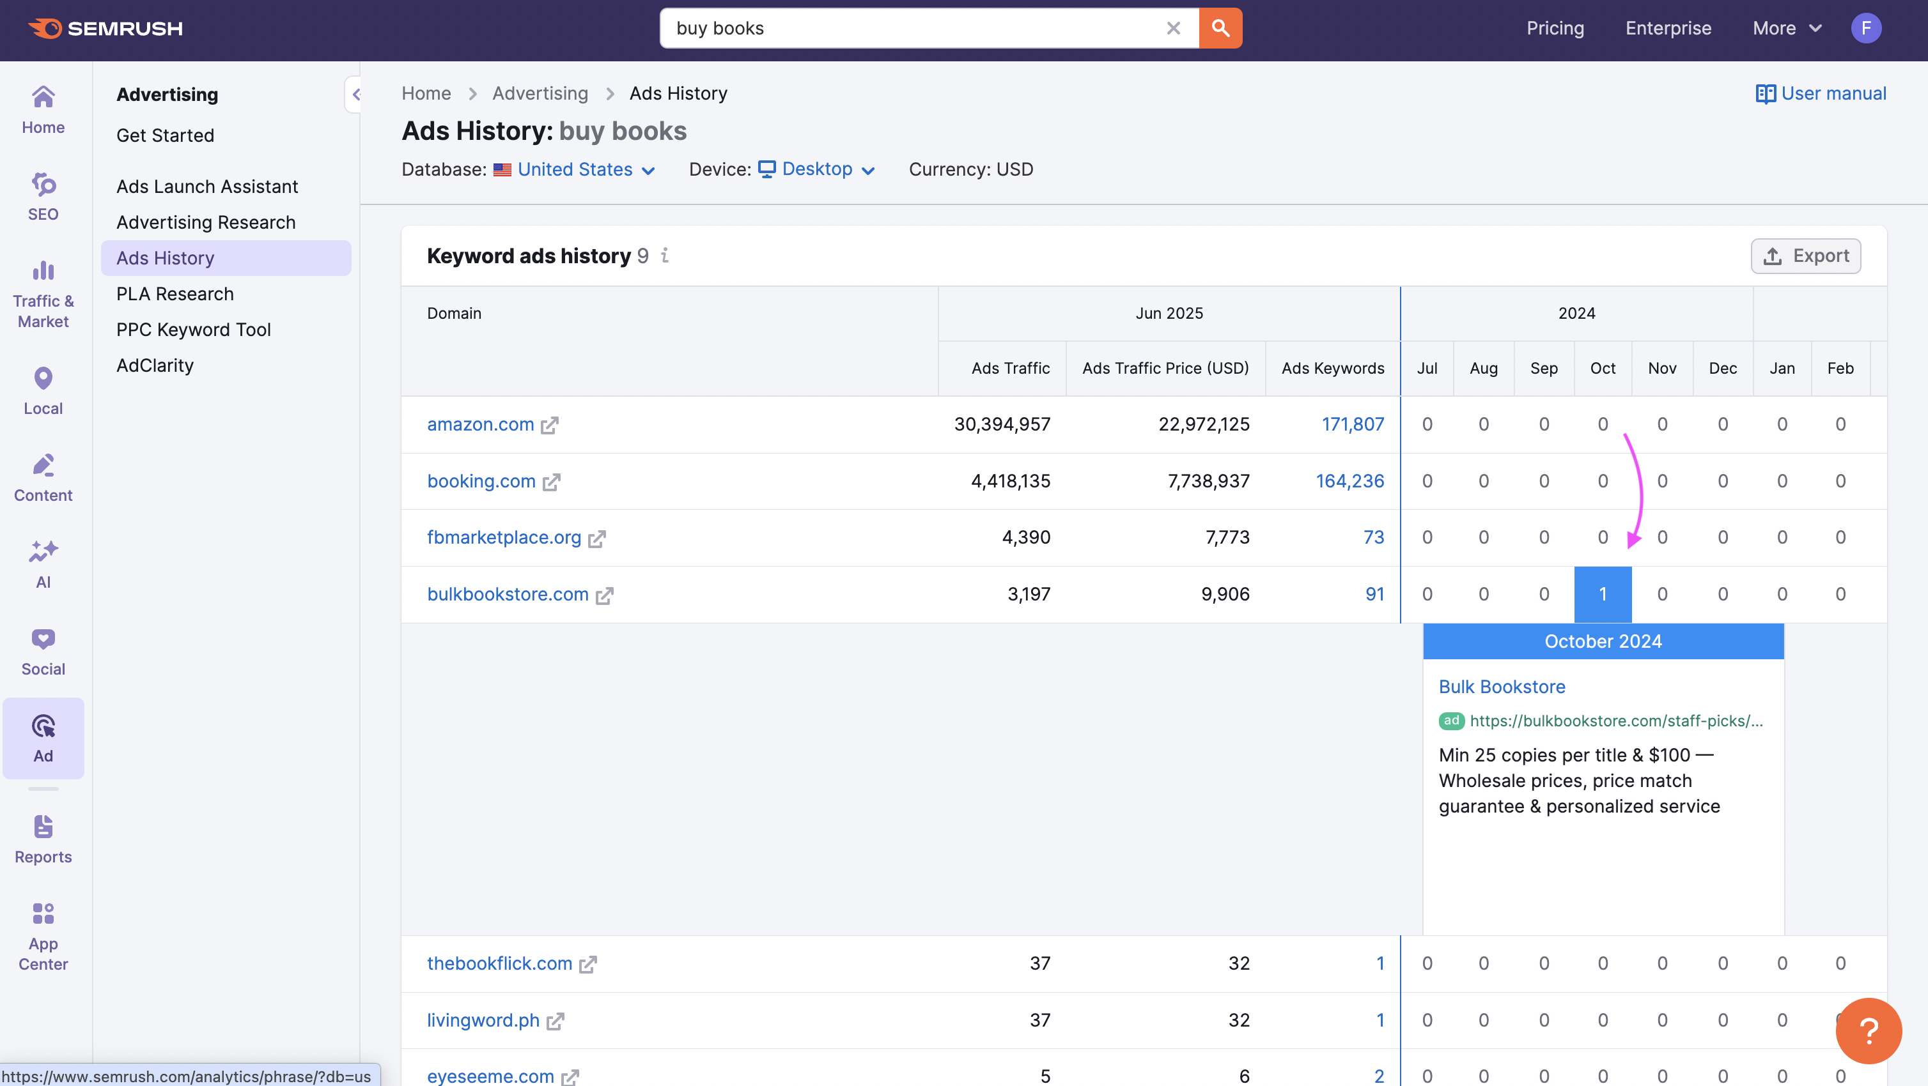Click in the buy books search field

913,28
